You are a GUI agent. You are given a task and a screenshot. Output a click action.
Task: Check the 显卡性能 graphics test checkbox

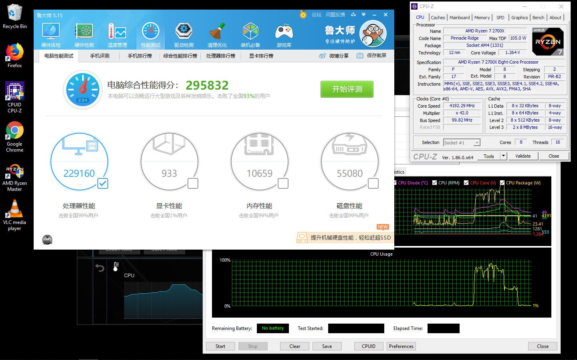click(193, 183)
